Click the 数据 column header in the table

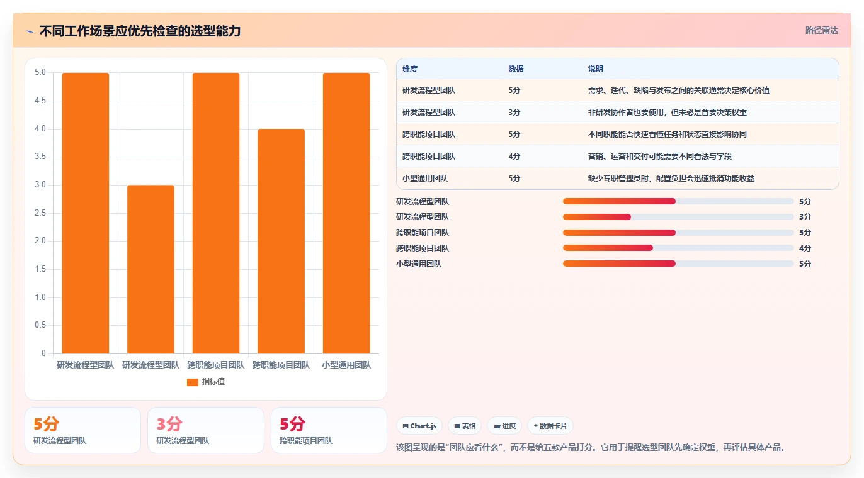[x=516, y=69]
